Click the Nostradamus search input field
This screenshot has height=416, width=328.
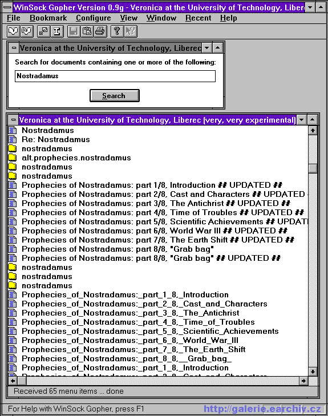pyautogui.click(x=115, y=76)
